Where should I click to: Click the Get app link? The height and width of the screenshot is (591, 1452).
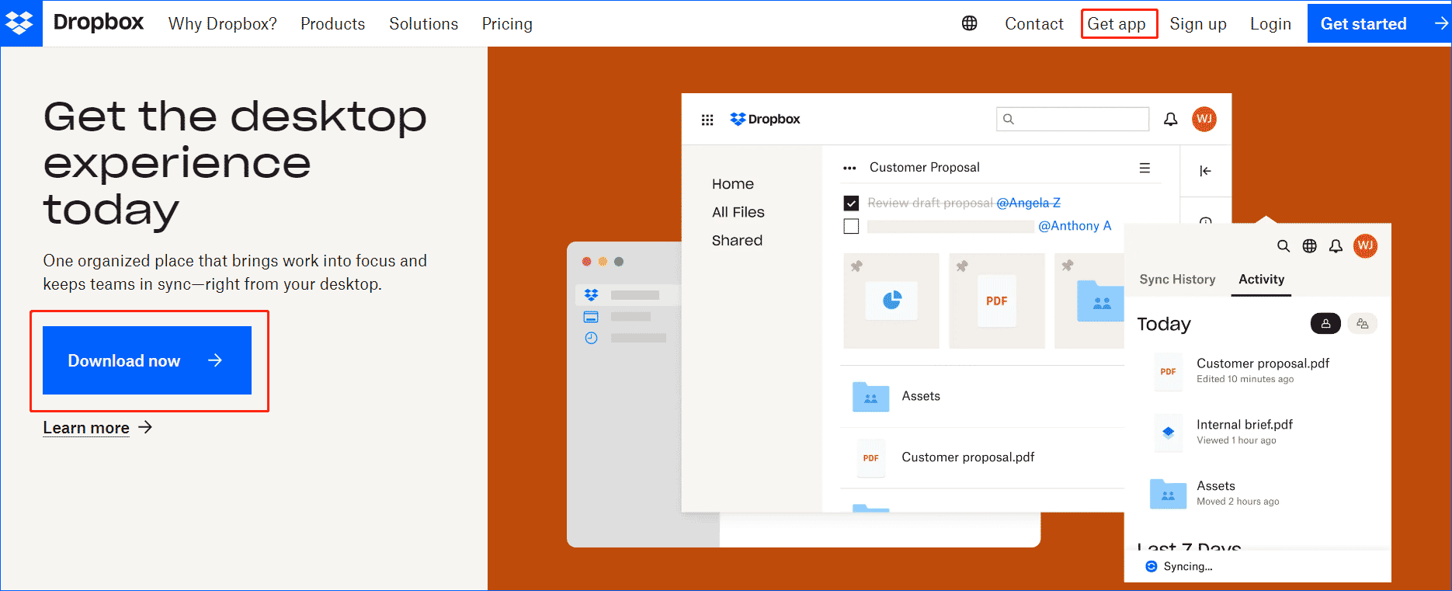click(x=1117, y=24)
